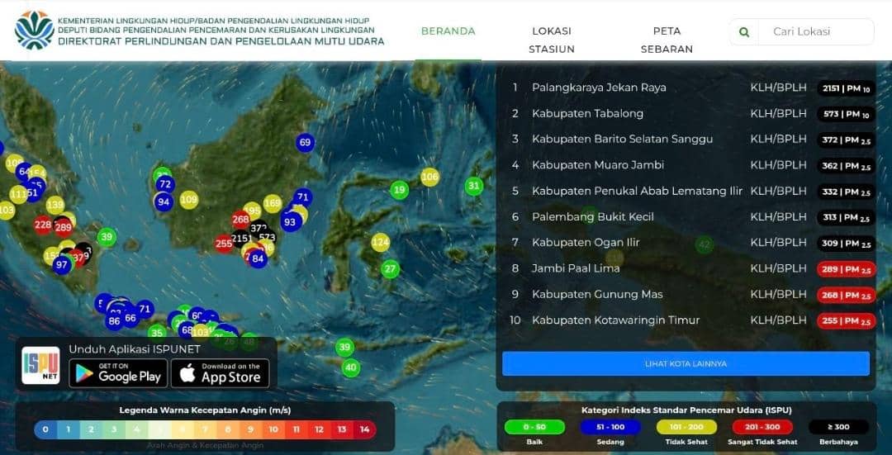Click the red 201 - 300 swatch

[x=762, y=427]
